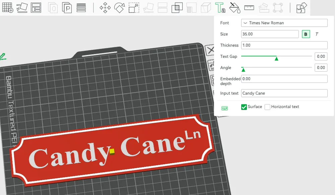
Task: Click the Thickness field showing 1.00
Action: click(284, 45)
